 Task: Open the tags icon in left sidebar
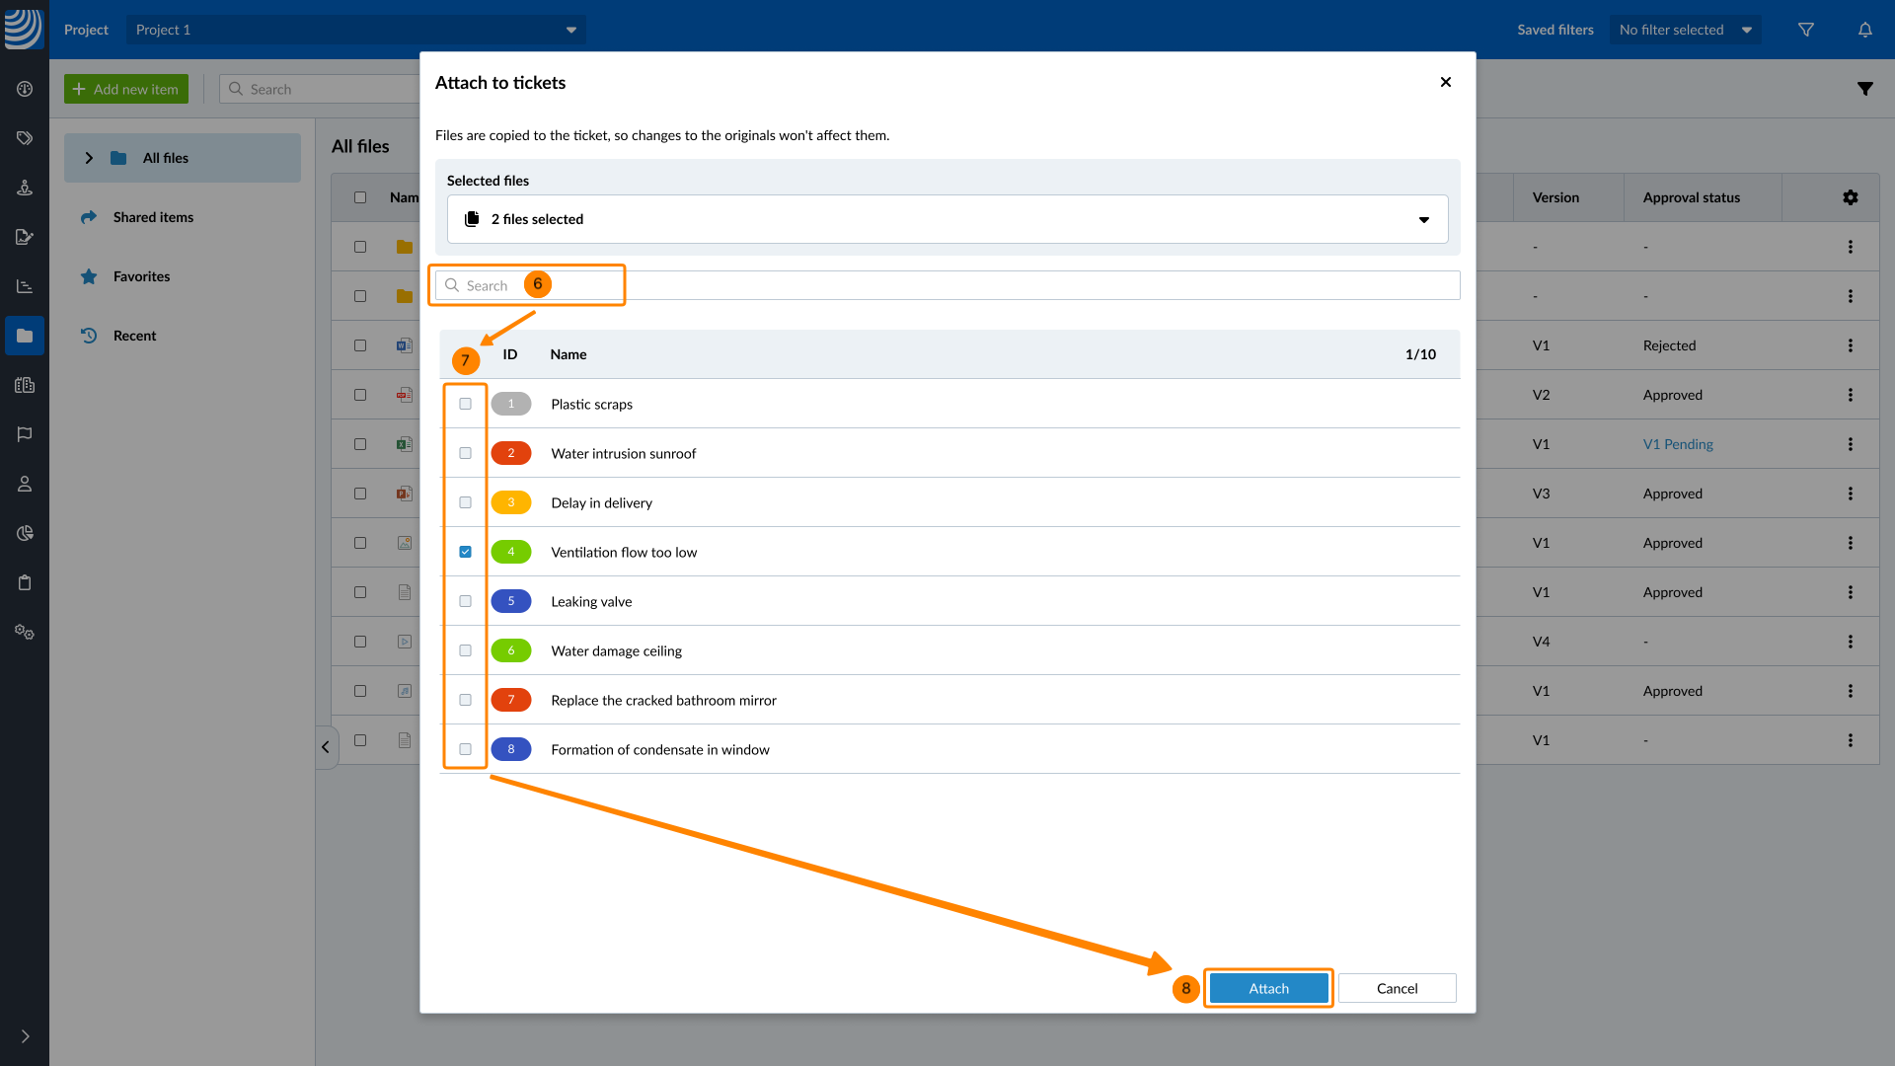(25, 138)
